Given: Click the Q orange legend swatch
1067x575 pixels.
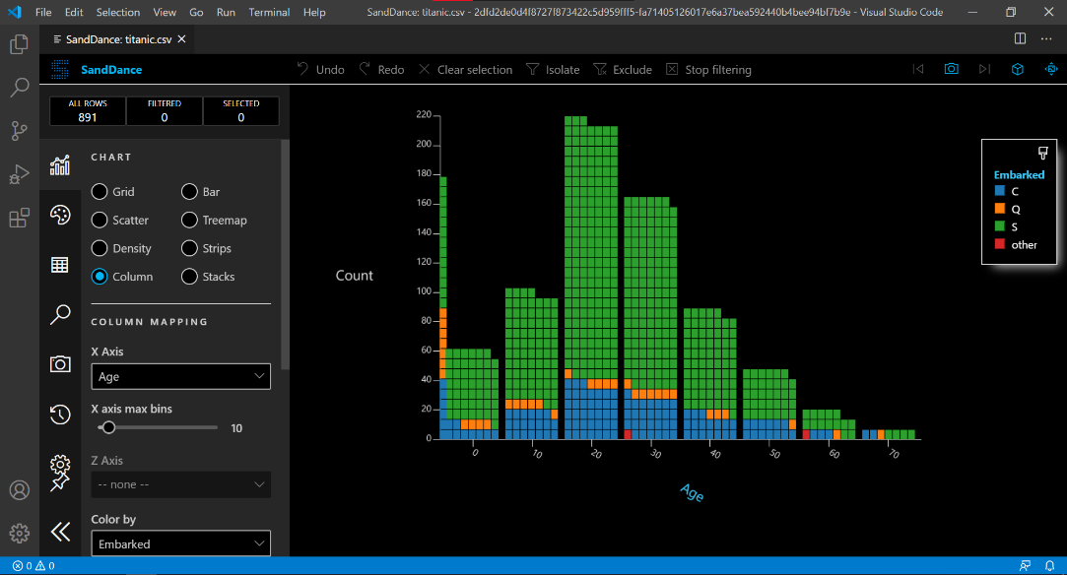Looking at the screenshot, I should click(1000, 209).
